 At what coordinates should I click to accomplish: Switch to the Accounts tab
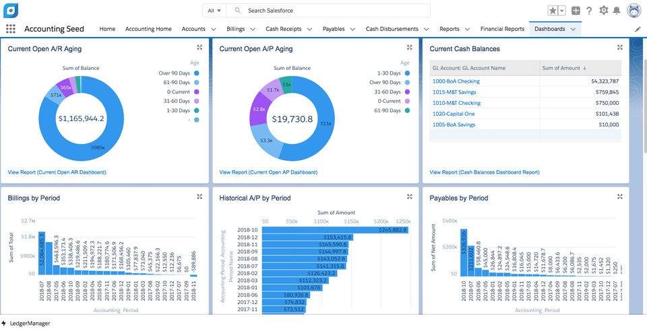pos(193,29)
